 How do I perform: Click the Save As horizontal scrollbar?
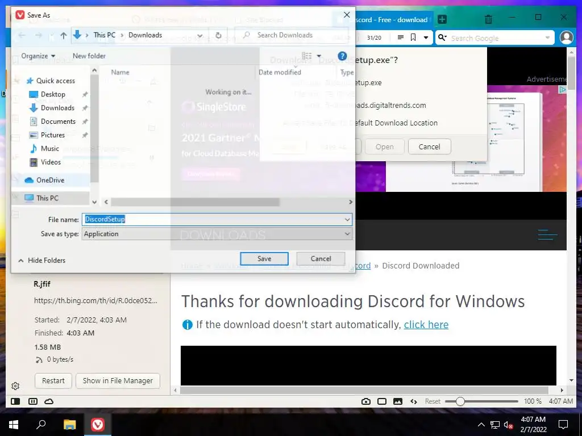click(196, 202)
